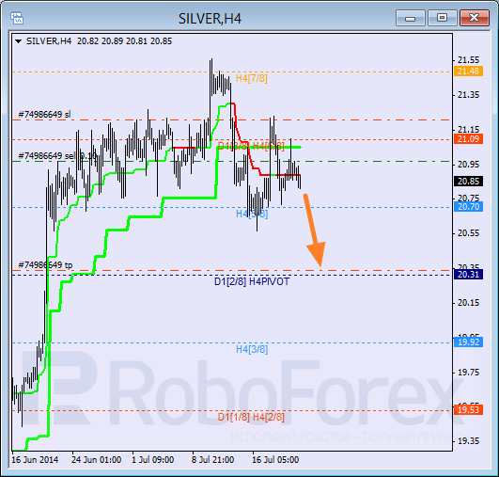Viewport: 499px width, 477px height.
Task: Select the #74986649 sl order line label
Action: click(x=44, y=115)
